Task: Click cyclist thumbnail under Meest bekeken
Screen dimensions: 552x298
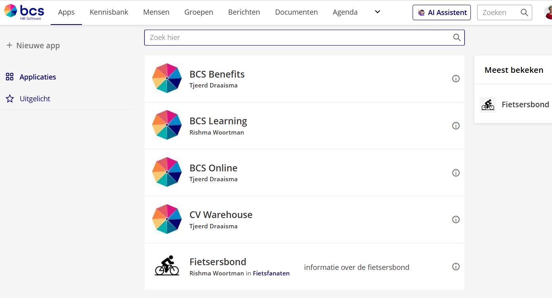Action: tap(488, 105)
